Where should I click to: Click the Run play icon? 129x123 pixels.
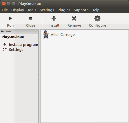(x=11, y=18)
